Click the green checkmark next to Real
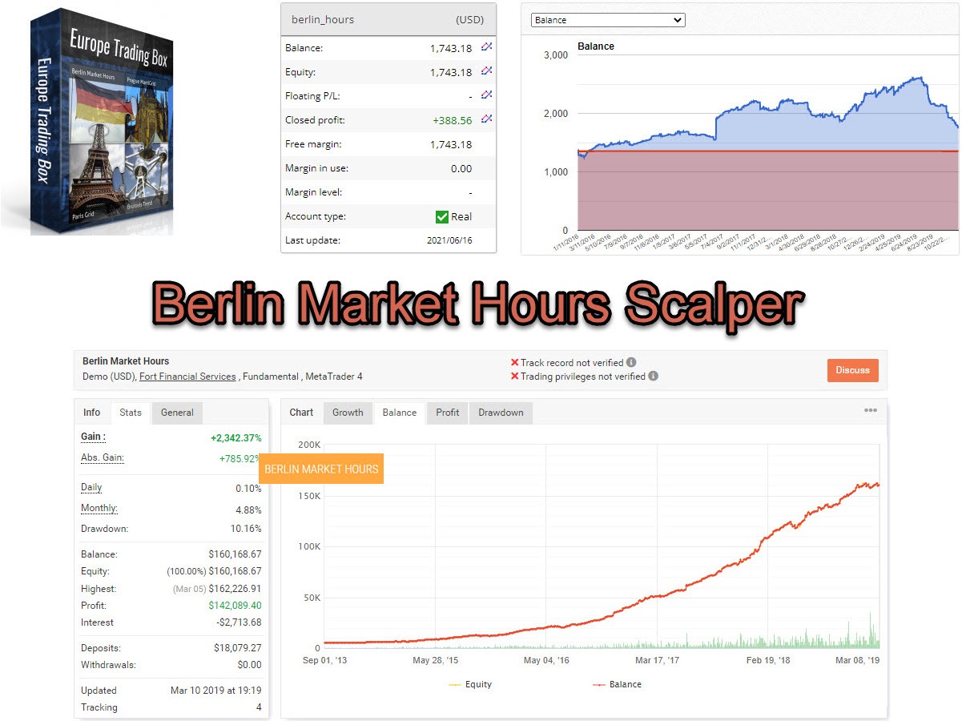 441,216
